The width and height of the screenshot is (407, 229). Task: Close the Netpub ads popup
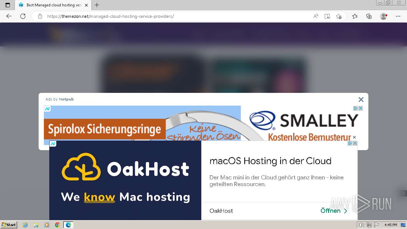(x=361, y=100)
